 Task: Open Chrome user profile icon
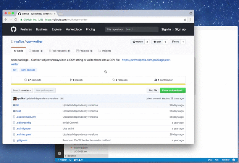point(191,13)
